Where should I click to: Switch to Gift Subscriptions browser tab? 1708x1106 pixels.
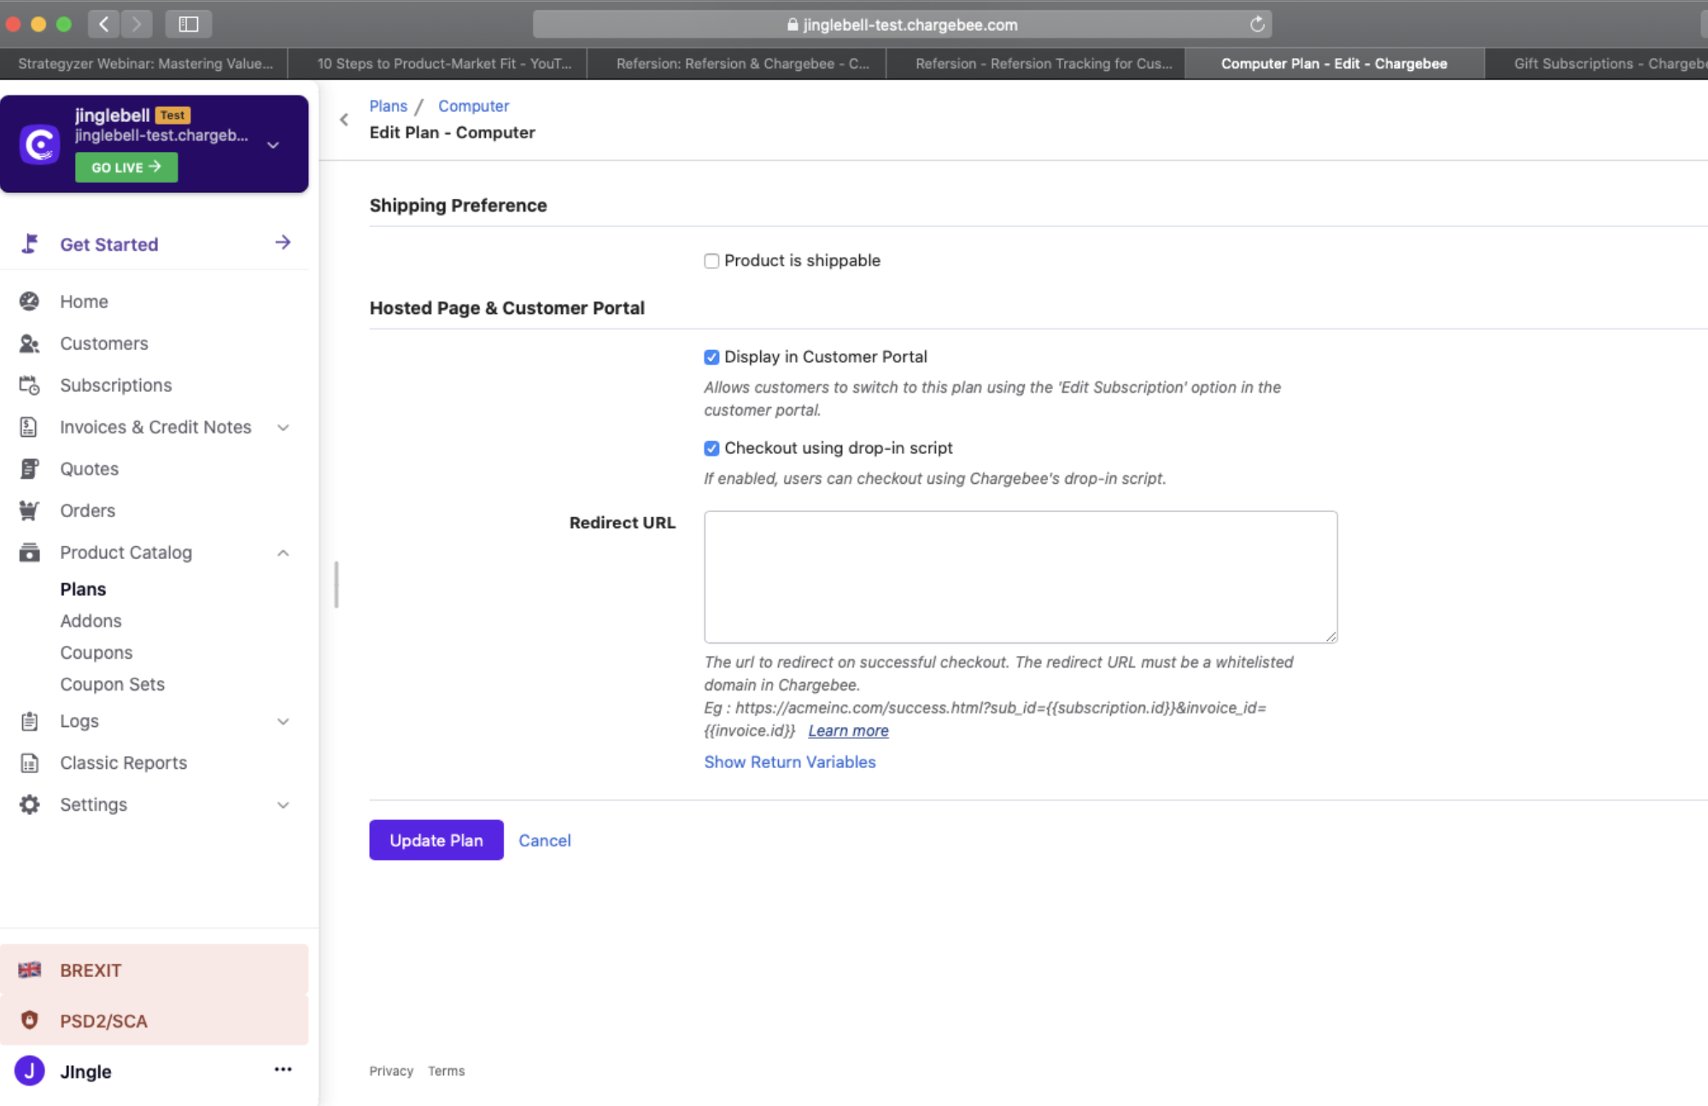pyautogui.click(x=1606, y=64)
